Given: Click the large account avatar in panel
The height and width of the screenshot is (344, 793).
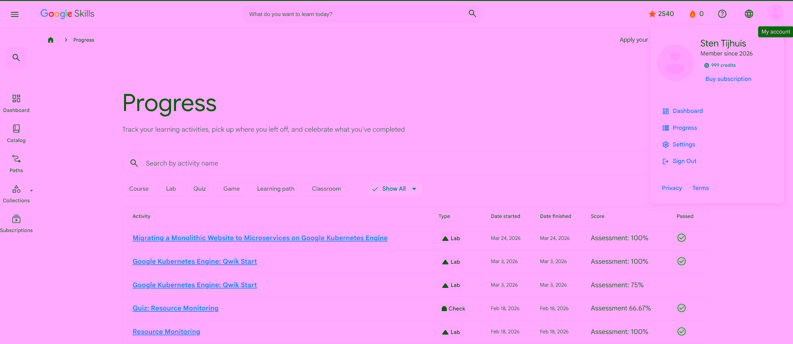Looking at the screenshot, I should 675,63.
